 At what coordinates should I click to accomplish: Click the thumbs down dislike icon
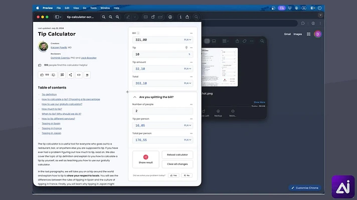tap(54, 75)
